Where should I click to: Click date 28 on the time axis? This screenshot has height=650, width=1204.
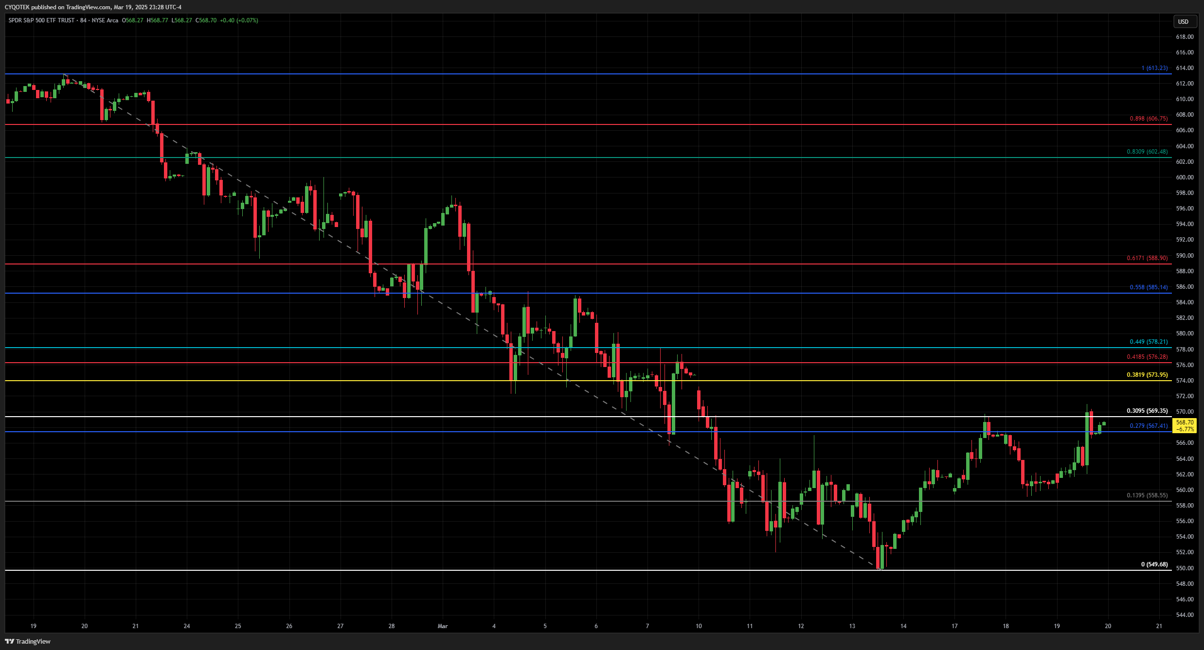pyautogui.click(x=392, y=626)
